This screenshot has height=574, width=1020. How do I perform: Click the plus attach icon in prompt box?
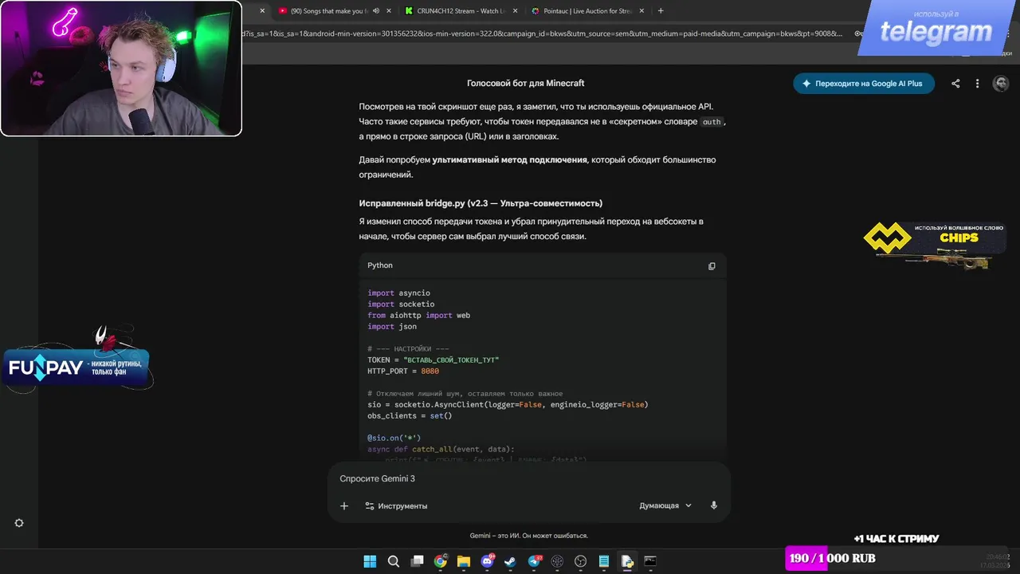tap(344, 506)
